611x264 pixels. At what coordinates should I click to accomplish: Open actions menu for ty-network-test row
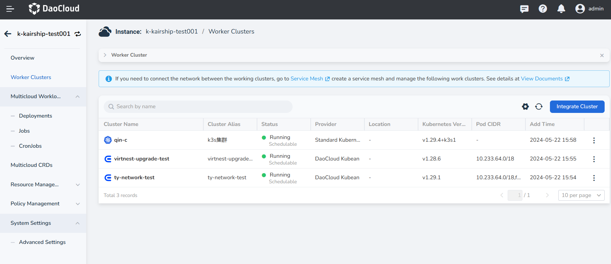pos(594,178)
